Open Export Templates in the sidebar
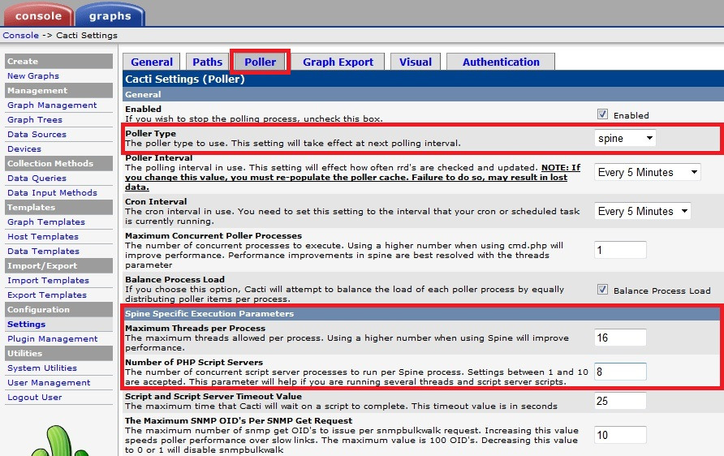Image resolution: width=724 pixels, height=456 pixels. click(47, 295)
